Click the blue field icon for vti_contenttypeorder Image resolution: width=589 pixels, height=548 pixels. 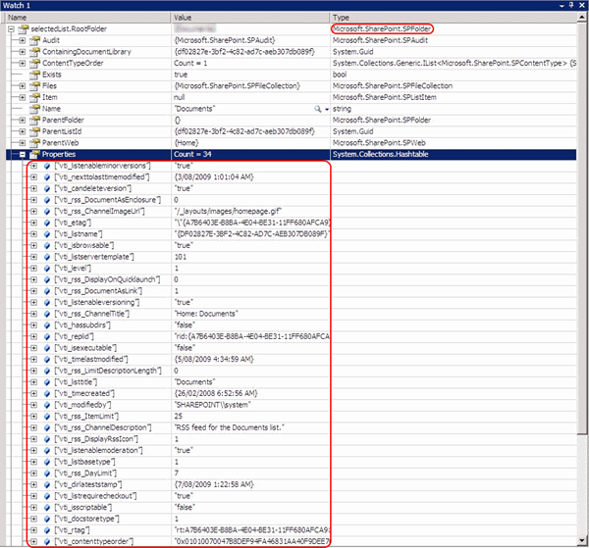[x=47, y=541]
